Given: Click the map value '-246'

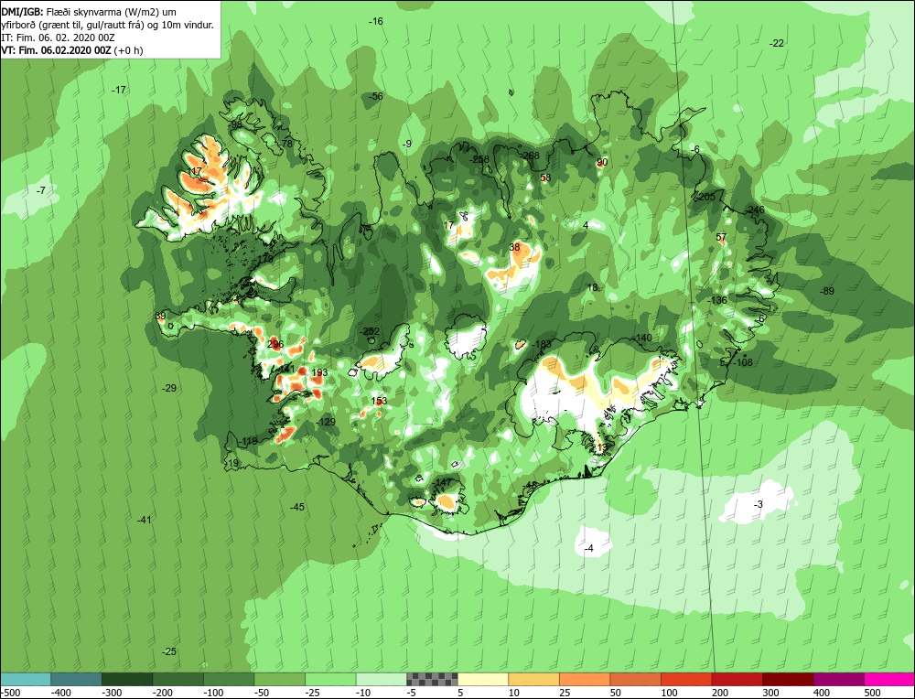Looking at the screenshot, I should pyautogui.click(x=755, y=210).
